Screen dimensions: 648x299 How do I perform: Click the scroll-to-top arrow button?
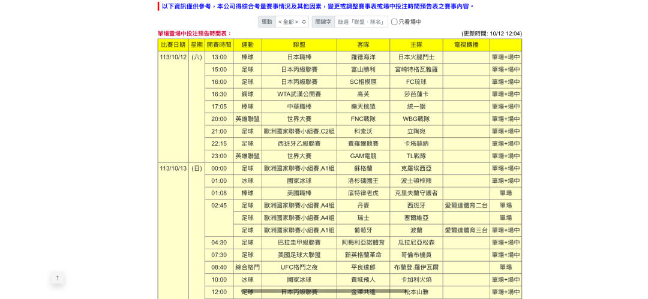[x=58, y=278]
